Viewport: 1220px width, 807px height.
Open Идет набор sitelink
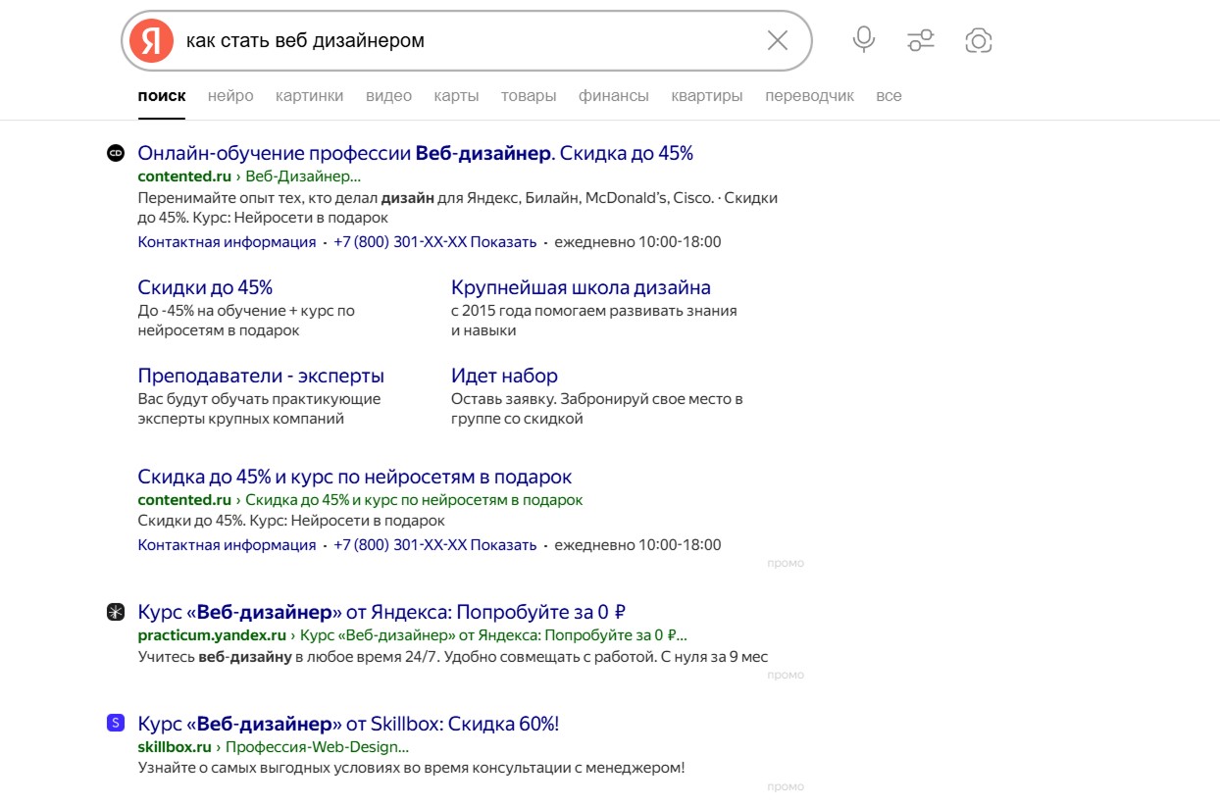coord(504,376)
